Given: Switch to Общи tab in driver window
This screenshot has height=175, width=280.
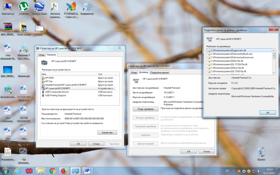Looking at the screenshot, I should click(x=134, y=73).
